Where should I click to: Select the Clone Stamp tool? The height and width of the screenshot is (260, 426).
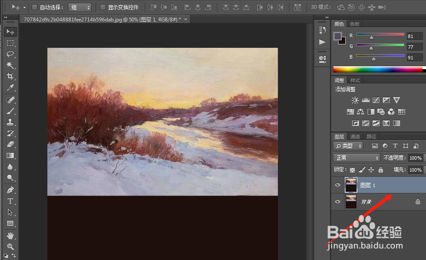[x=10, y=122]
